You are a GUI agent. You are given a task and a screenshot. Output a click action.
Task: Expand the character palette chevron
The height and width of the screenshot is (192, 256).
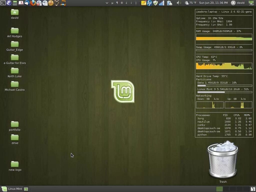pyautogui.click(x=107, y=3)
